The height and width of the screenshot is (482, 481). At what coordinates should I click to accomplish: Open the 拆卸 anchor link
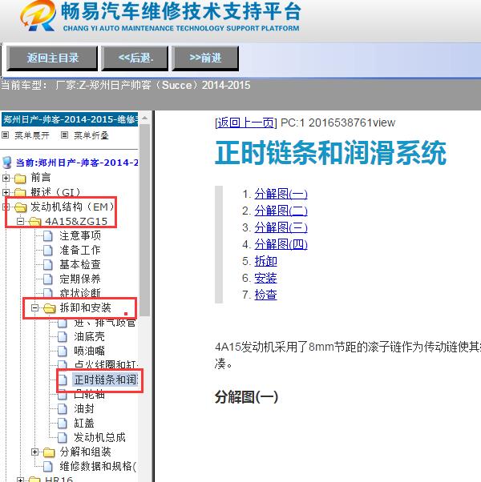265,261
